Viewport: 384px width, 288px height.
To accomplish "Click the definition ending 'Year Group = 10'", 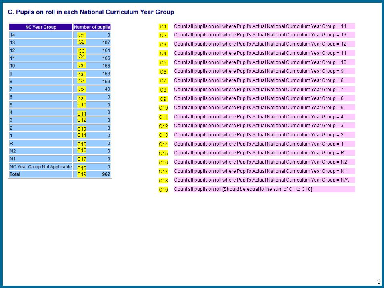I will click(x=264, y=62).
